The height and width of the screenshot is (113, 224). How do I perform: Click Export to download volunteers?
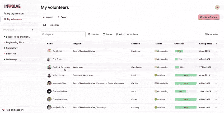click(x=63, y=17)
